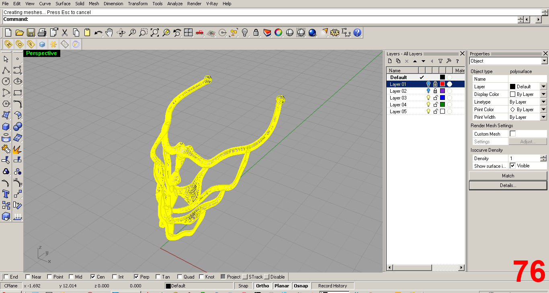Open the Analyze menu
This screenshot has width=549, height=293.
click(175, 4)
